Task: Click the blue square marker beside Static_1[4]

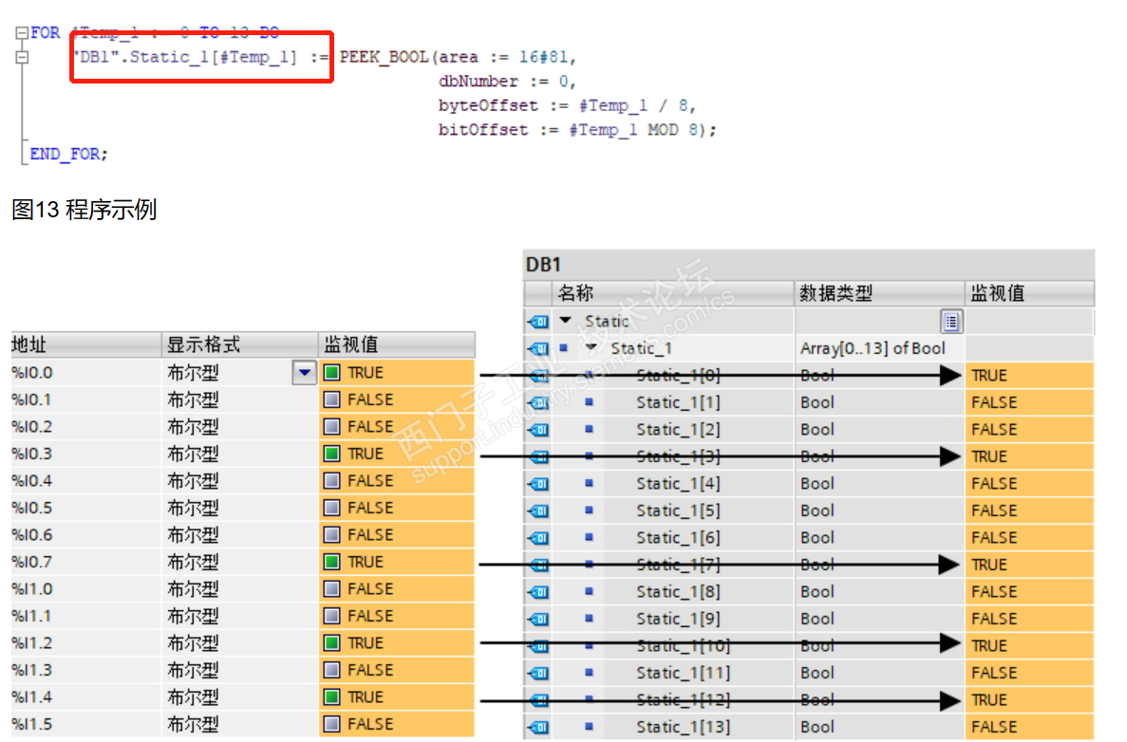Action: pos(590,483)
